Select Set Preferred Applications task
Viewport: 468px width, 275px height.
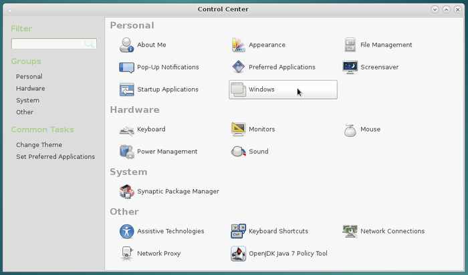click(x=55, y=157)
